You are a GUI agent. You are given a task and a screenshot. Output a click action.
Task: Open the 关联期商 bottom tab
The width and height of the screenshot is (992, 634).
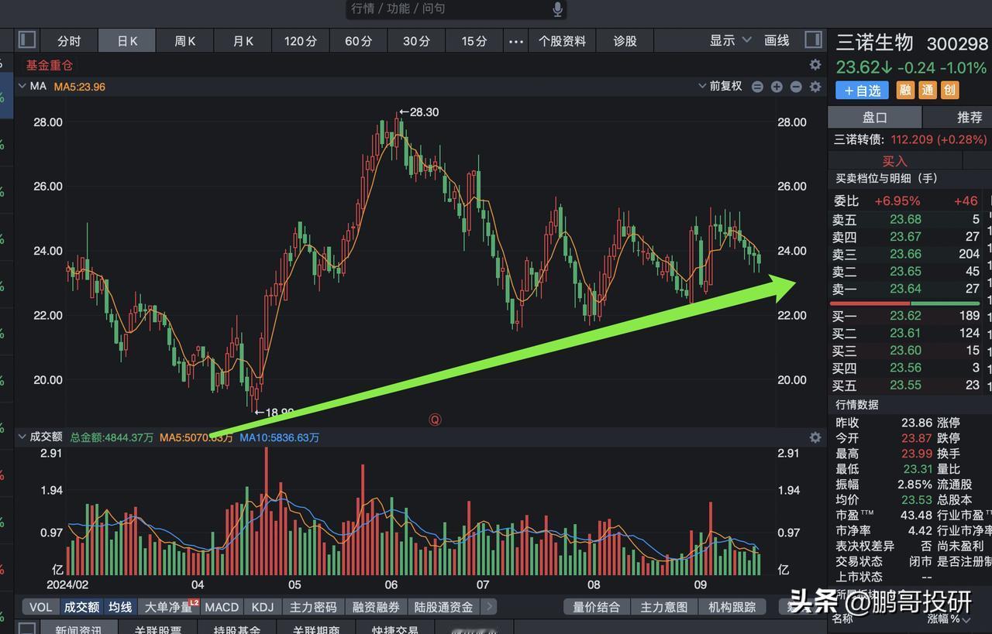click(316, 629)
